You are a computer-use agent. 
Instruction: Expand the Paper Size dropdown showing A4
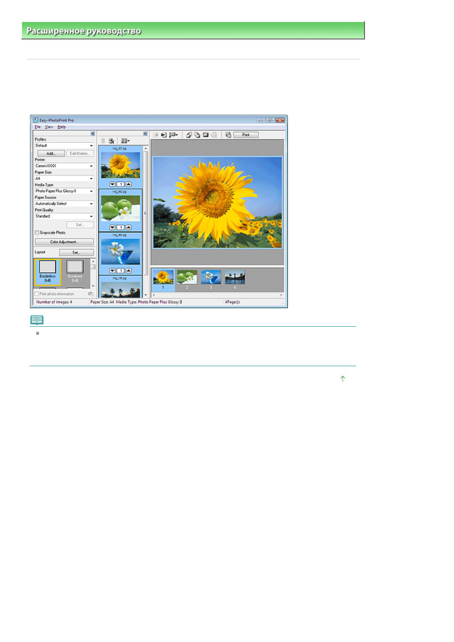(x=64, y=179)
